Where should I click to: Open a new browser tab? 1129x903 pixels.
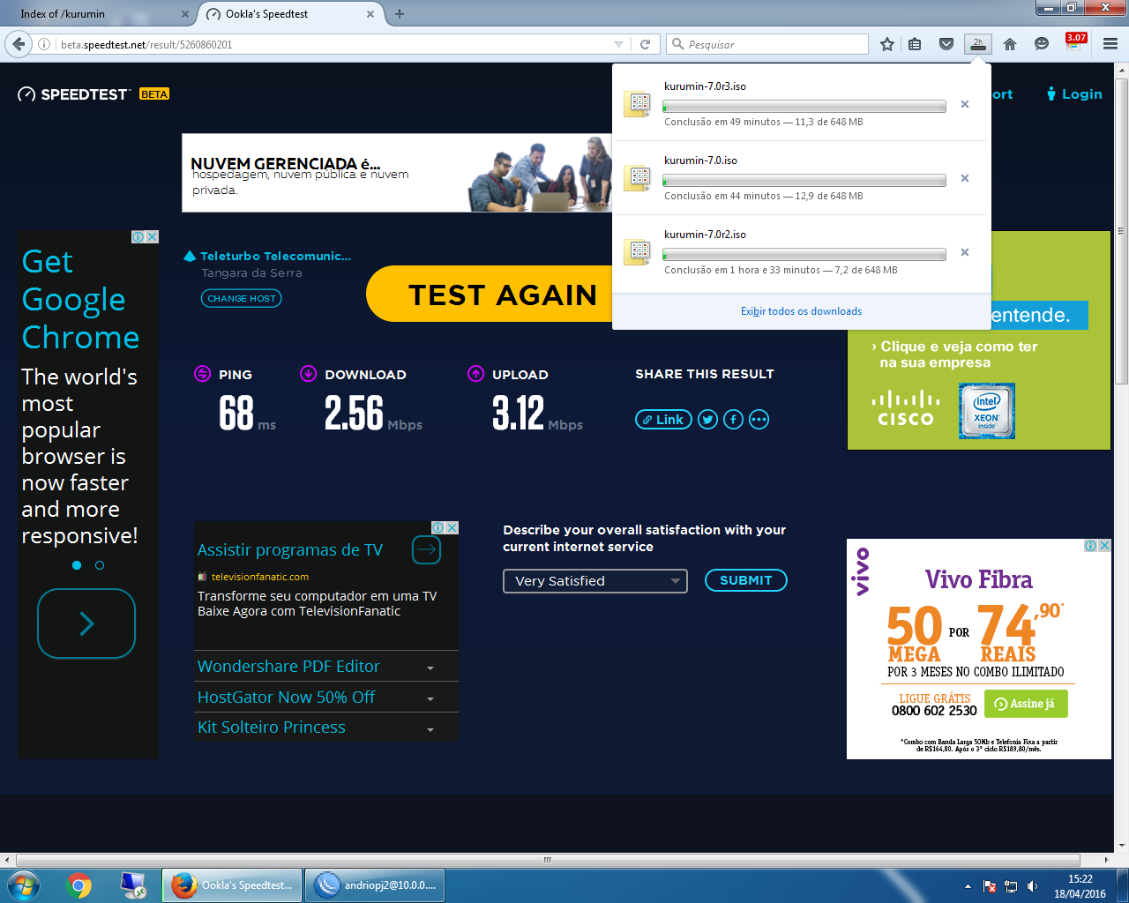400,14
